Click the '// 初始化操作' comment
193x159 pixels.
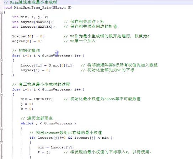pyautogui.click(x=26, y=51)
